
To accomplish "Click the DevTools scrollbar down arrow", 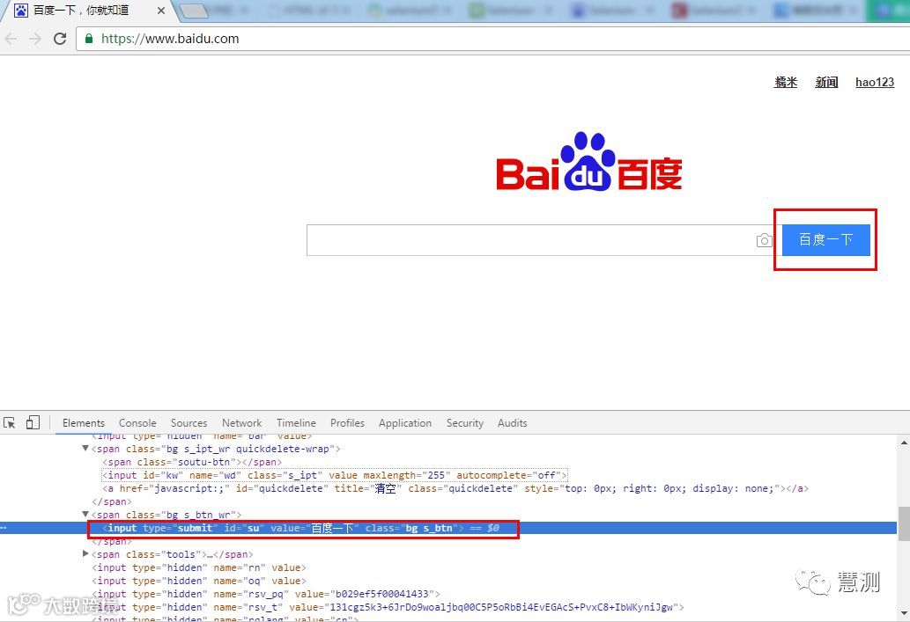I will pyautogui.click(x=904, y=614).
